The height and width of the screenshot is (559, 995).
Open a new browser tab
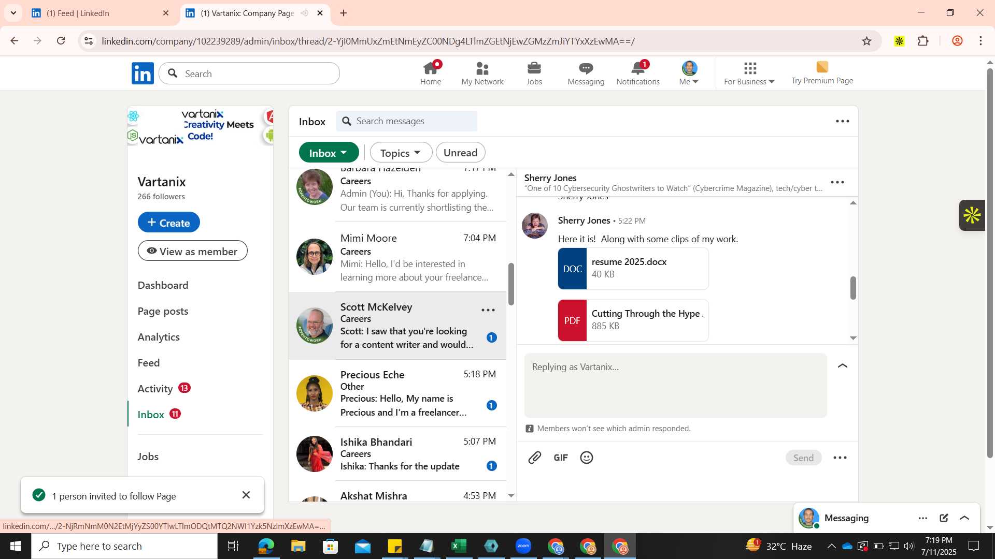coord(344,13)
